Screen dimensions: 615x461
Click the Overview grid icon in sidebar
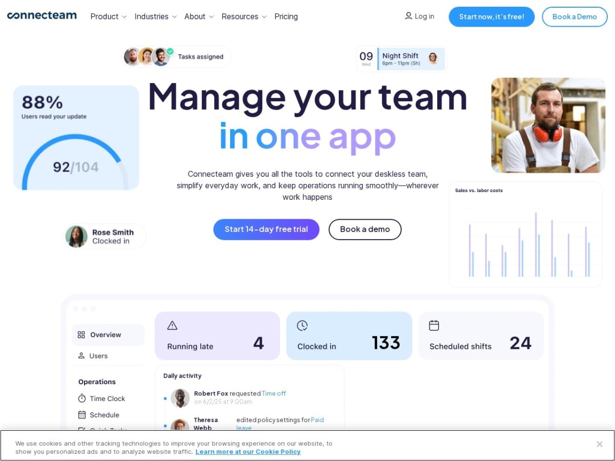(x=81, y=334)
